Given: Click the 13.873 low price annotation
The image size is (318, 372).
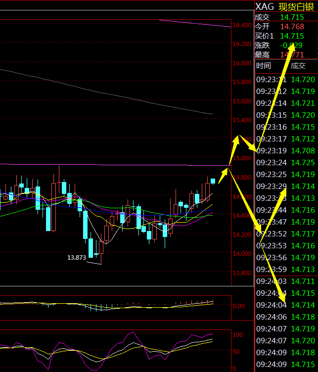Looking at the screenshot, I should click(77, 257).
